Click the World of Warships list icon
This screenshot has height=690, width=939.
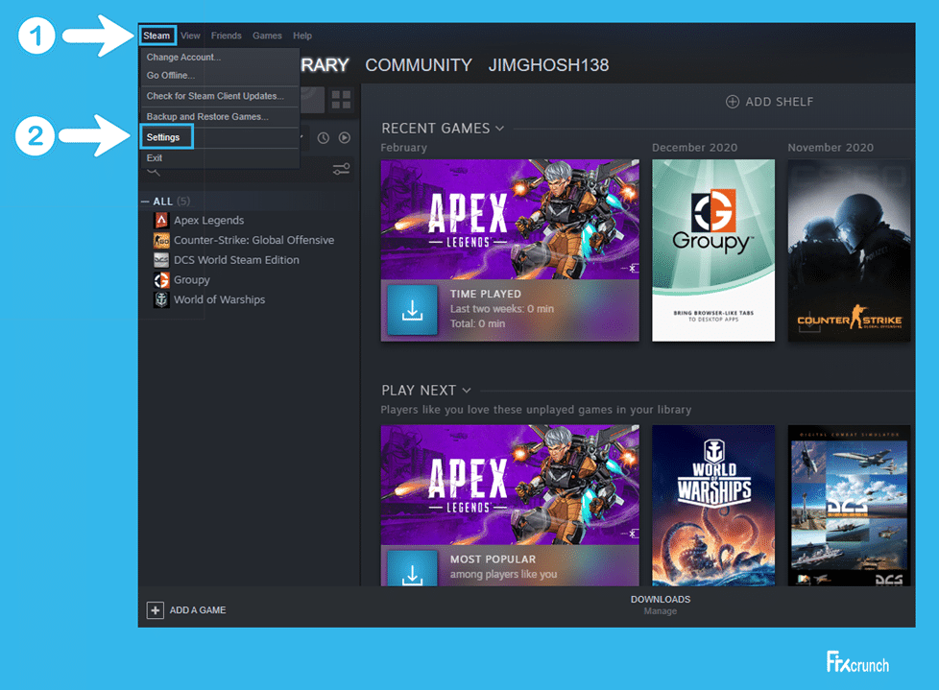161,299
